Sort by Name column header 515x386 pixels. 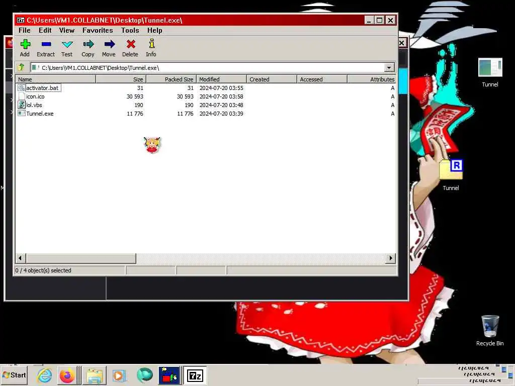coord(55,79)
